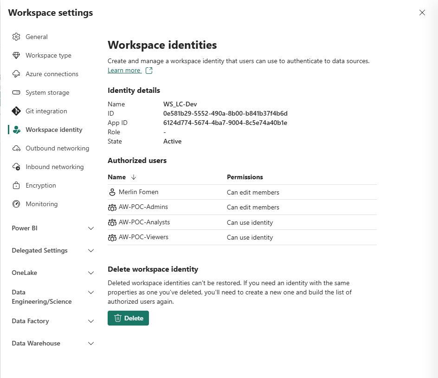Sort by the Name column header
The height and width of the screenshot is (378, 438).
click(x=117, y=177)
